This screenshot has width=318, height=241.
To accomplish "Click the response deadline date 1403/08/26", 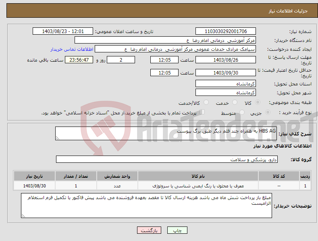I will click(x=226, y=60).
